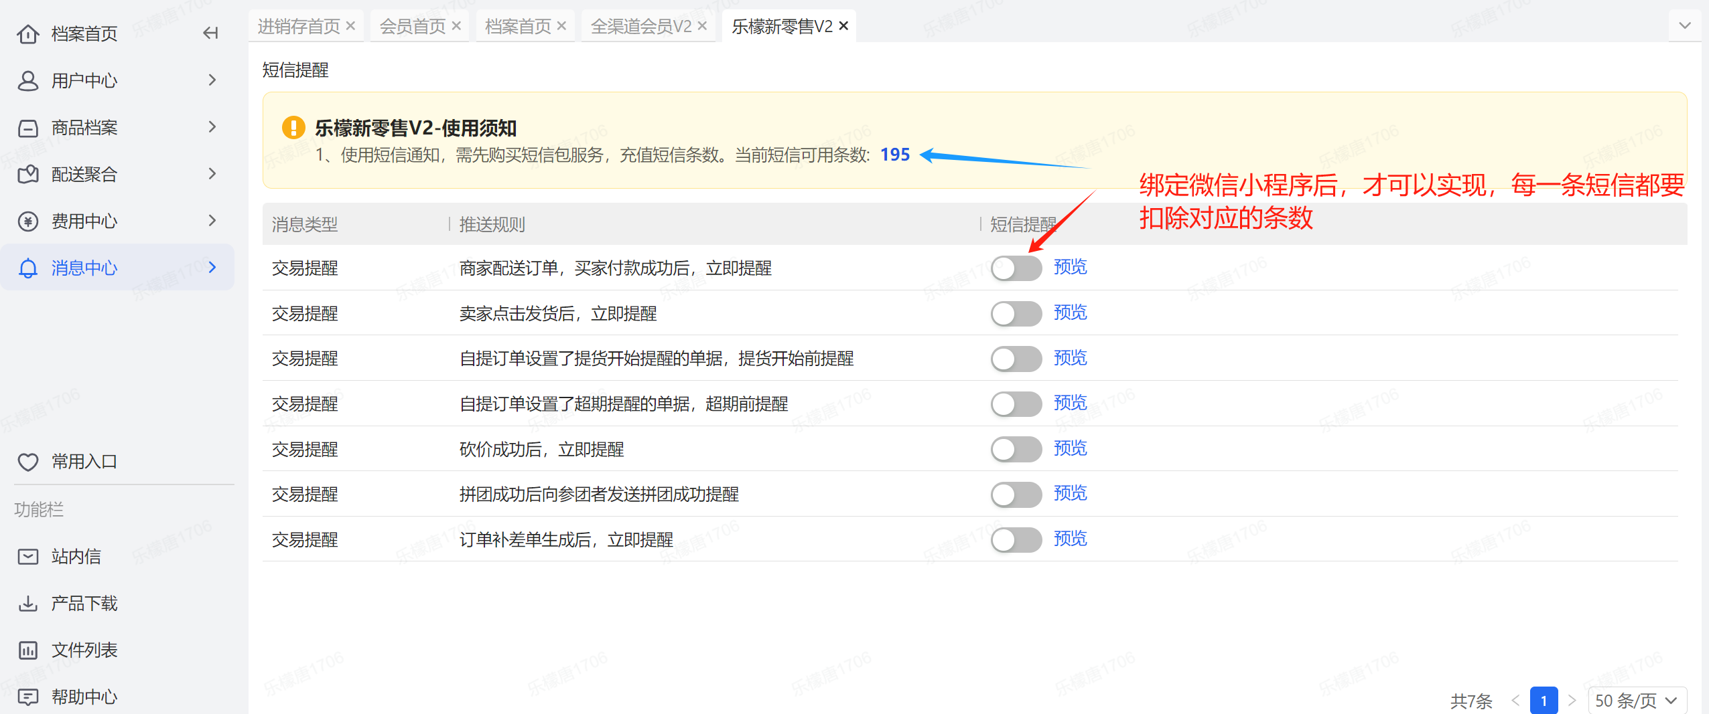The image size is (1709, 714).
Task: Open 帮助中心 in the sidebar
Action: coord(84,697)
